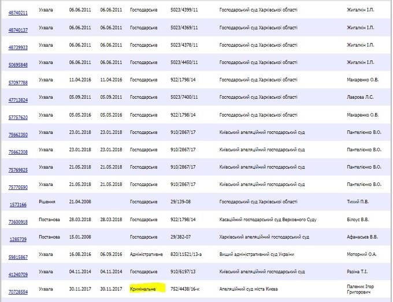The height and width of the screenshot is (302, 393).
Task: Click case number 752/4438/16-к
Action: tap(187, 288)
